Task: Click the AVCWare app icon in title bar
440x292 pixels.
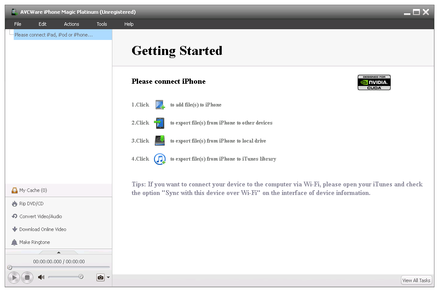Action: click(14, 12)
